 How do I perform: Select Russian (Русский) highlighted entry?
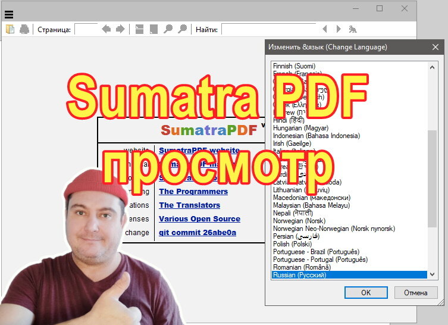tap(349, 274)
